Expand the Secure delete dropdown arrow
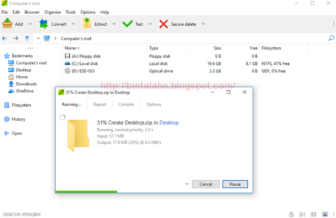Viewport: 336px width, 218px height. coord(203,24)
